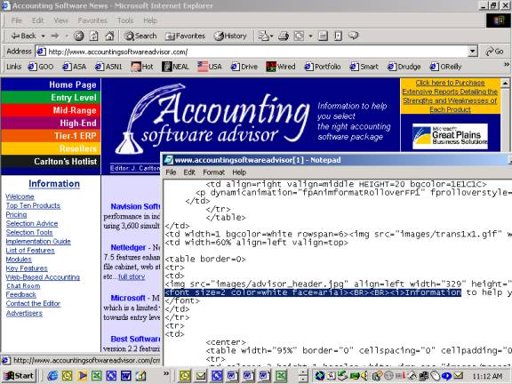Image resolution: width=512 pixels, height=384 pixels.
Task: Open the Tier-1 ERP navigation tab
Action: pyautogui.click(x=51, y=136)
